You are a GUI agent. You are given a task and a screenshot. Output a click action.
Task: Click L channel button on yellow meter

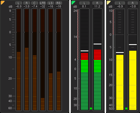(120, 3)
